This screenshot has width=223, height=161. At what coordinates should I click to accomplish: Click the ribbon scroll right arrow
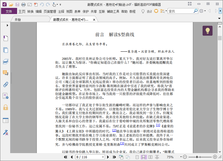[220, 11]
